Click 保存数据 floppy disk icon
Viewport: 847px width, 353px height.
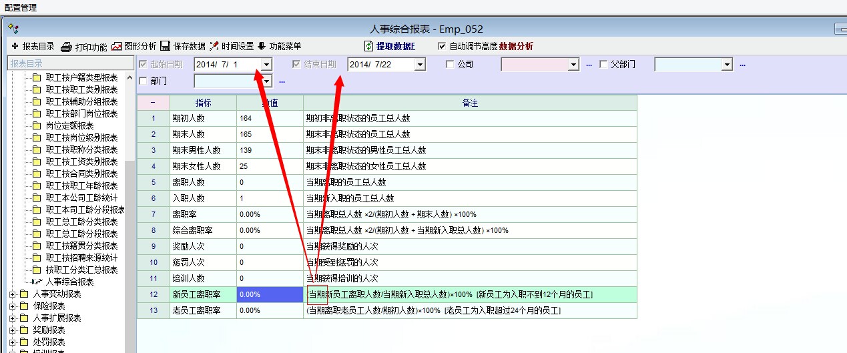(x=165, y=46)
